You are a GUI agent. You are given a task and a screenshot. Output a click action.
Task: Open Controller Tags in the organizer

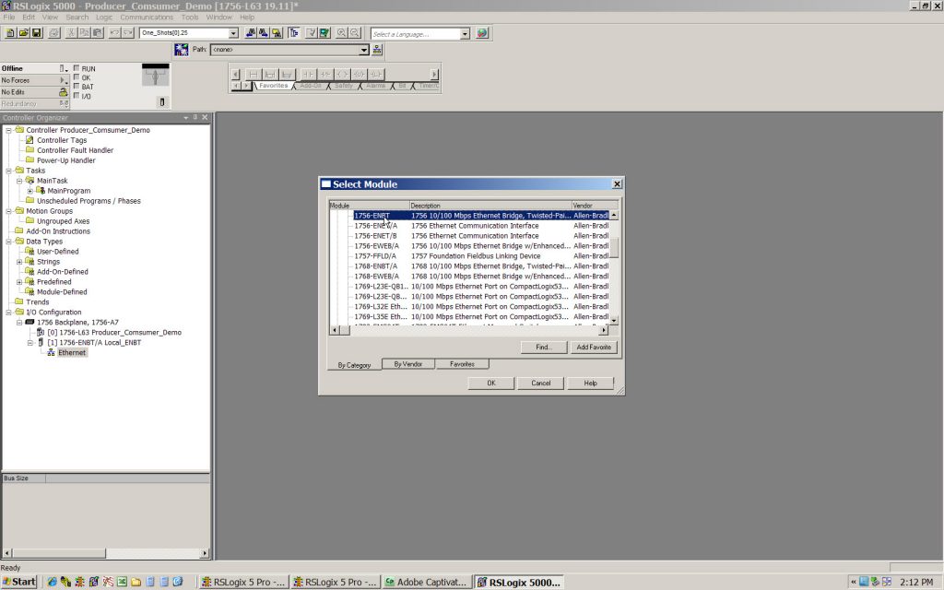(62, 140)
